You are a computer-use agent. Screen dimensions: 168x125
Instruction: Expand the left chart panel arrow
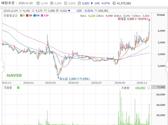click(3, 67)
